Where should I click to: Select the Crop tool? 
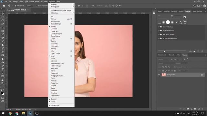3,27
